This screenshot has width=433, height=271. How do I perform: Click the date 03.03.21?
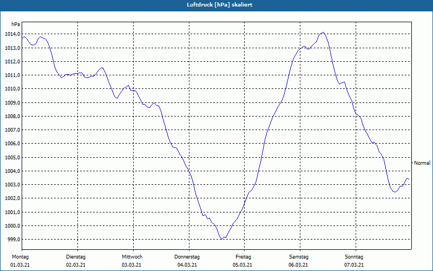(x=132, y=265)
